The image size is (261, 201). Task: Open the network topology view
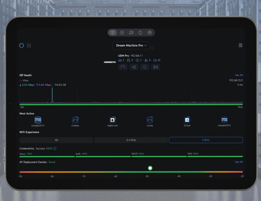(x=134, y=67)
